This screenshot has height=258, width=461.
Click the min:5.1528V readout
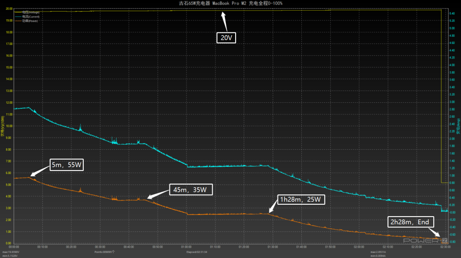[10, 256]
